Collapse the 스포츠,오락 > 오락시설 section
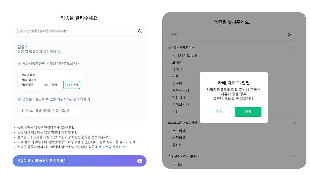310x175 pixels. [x=294, y=123]
